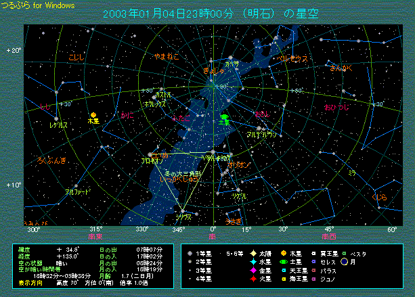Click the Alphard (アルファード) star
Screen dimensions: 415x297
coord(76,186)
